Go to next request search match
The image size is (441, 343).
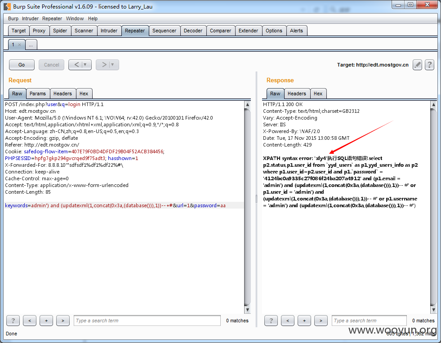[63, 321]
